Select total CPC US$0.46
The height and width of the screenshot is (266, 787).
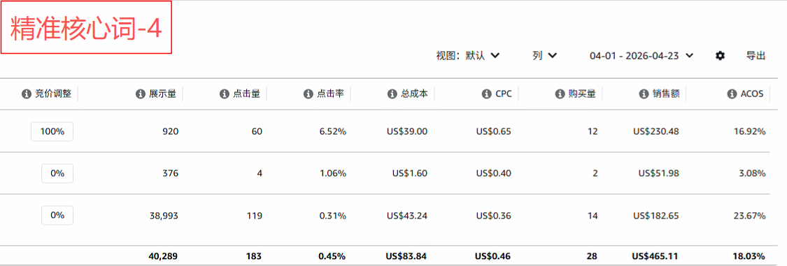coord(493,256)
